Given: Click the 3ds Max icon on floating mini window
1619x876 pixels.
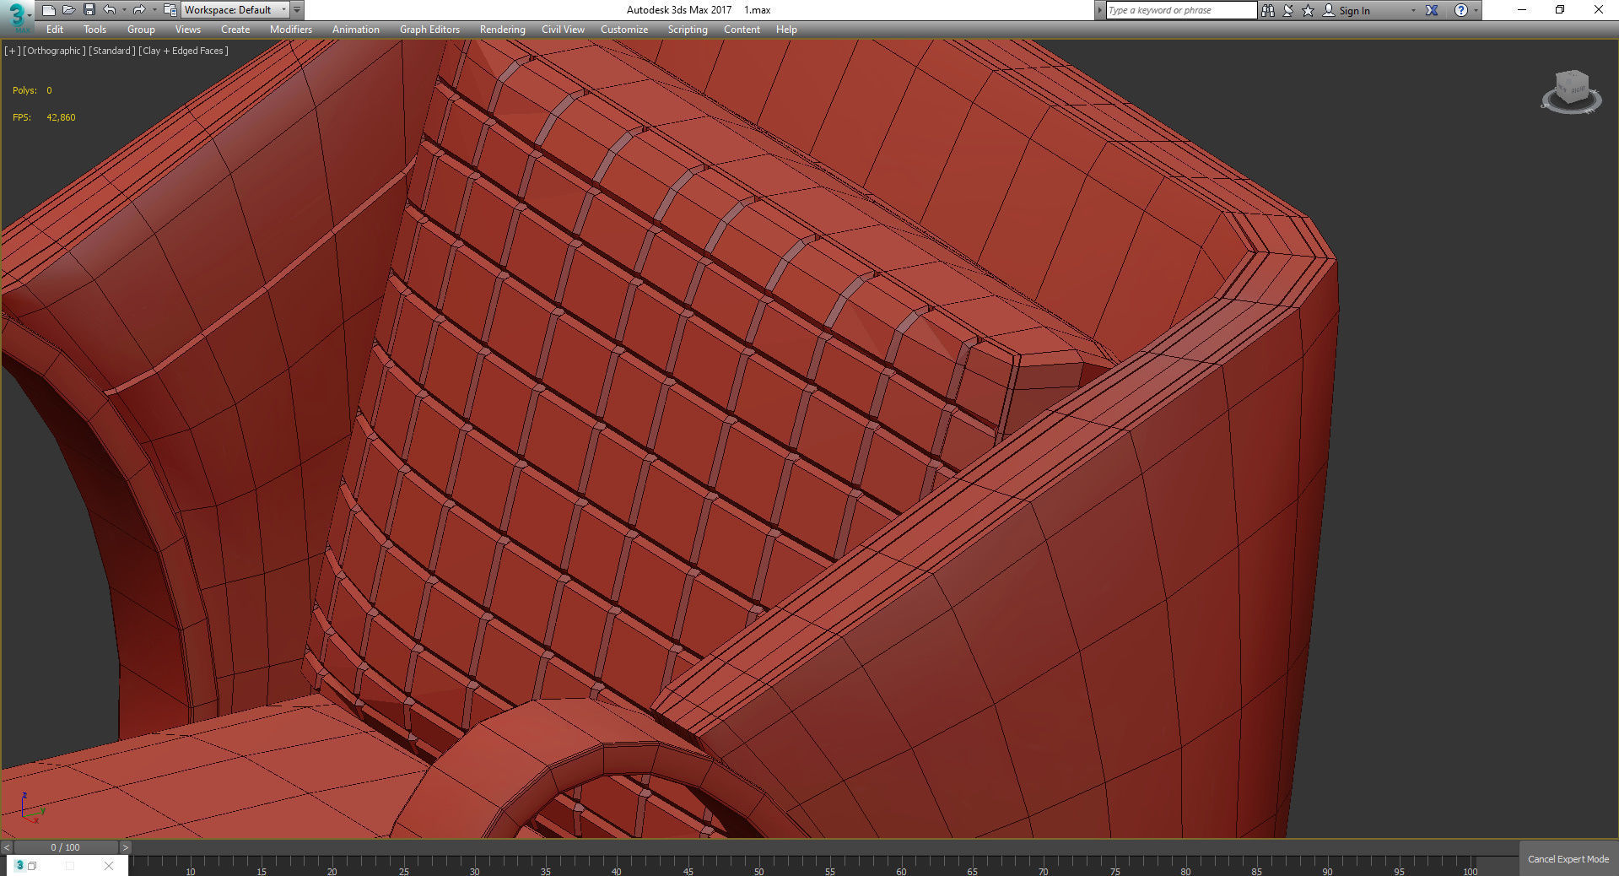Looking at the screenshot, I should pos(20,865).
